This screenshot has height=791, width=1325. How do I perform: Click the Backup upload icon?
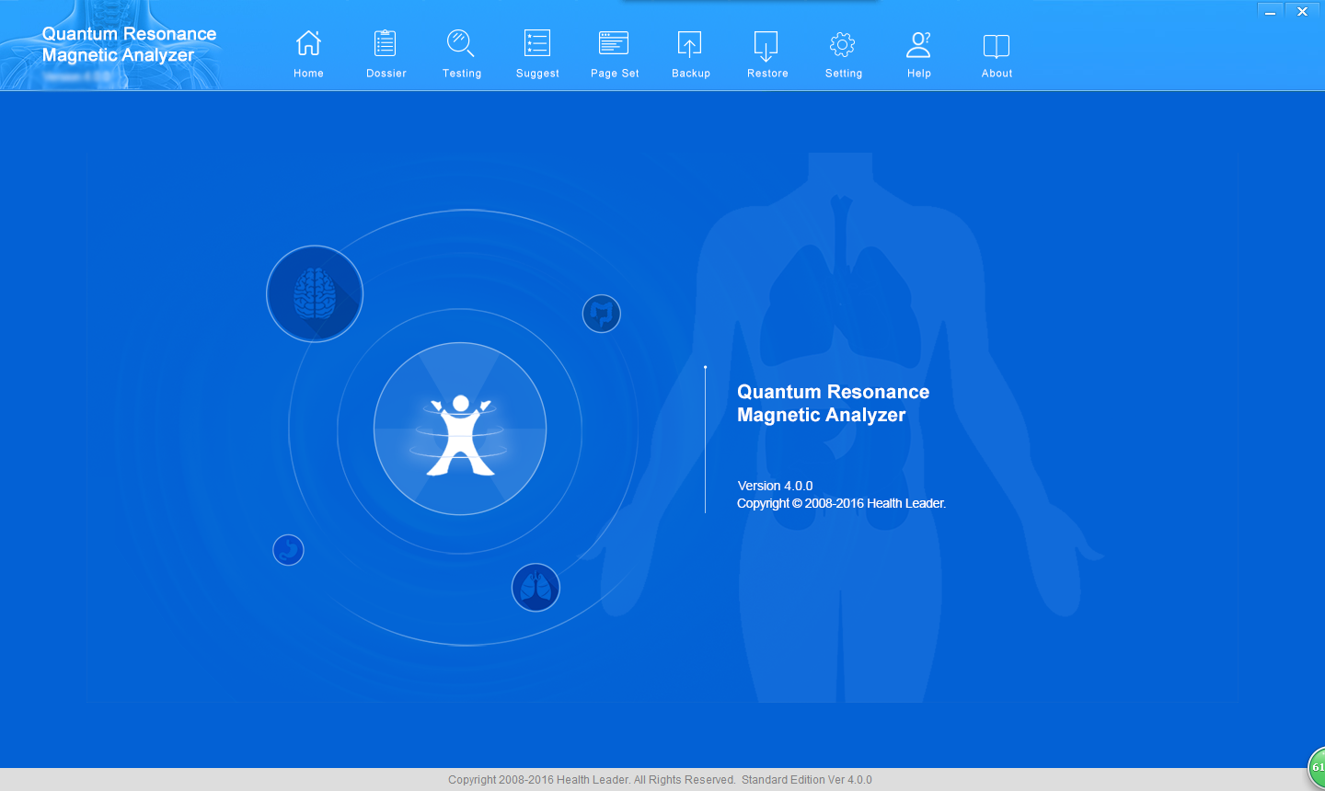point(690,44)
